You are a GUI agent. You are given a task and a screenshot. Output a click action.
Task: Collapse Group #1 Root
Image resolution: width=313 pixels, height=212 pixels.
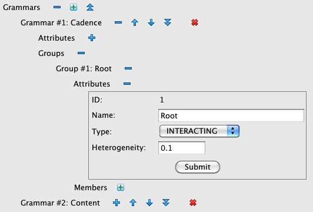point(128,68)
